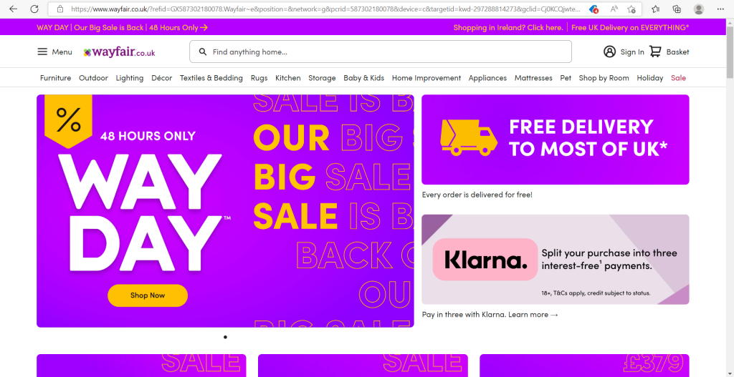Click the browser profile avatar icon
Screen dimensions: 734x377
698,9
